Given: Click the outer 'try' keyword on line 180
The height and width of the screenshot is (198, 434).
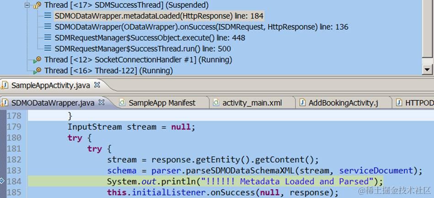Looking at the screenshot, I should coord(75,137).
